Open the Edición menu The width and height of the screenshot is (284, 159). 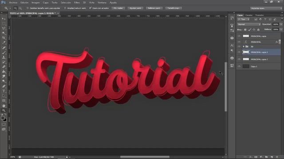click(24, 3)
